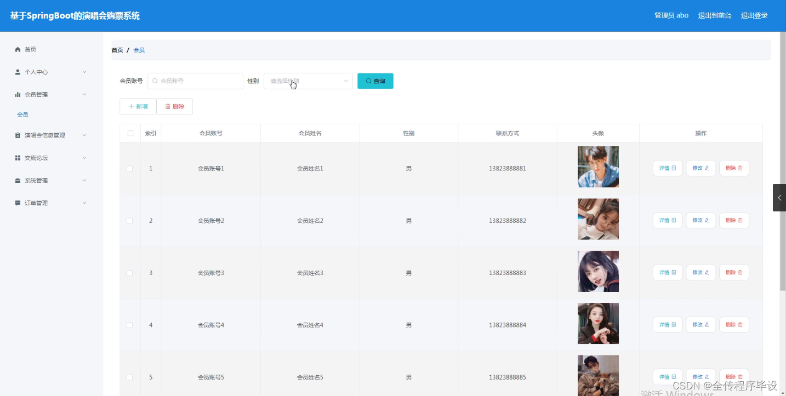
Task: Click the 新增 button above the table
Action: [x=138, y=106]
